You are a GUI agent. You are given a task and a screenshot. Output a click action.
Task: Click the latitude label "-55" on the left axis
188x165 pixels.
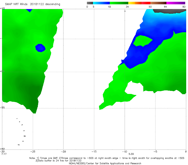tap(2, 107)
